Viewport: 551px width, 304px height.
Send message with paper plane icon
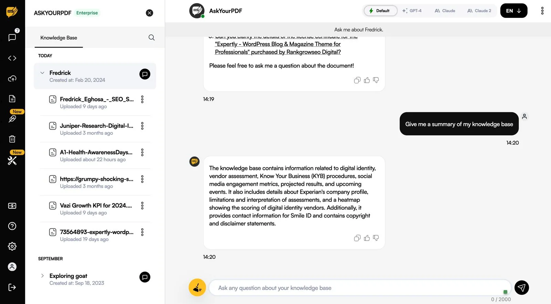pos(522,287)
